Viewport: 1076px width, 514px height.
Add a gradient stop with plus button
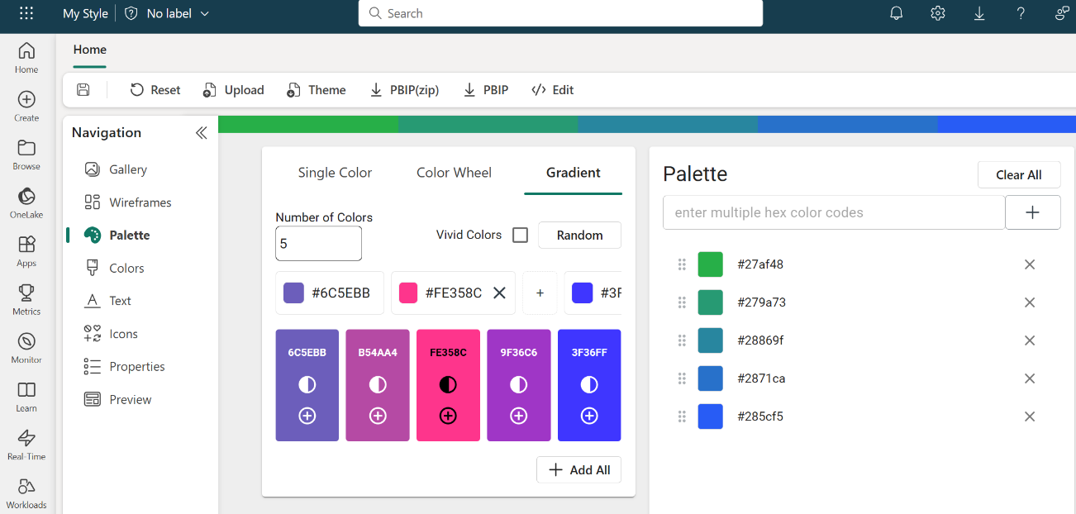(x=540, y=293)
